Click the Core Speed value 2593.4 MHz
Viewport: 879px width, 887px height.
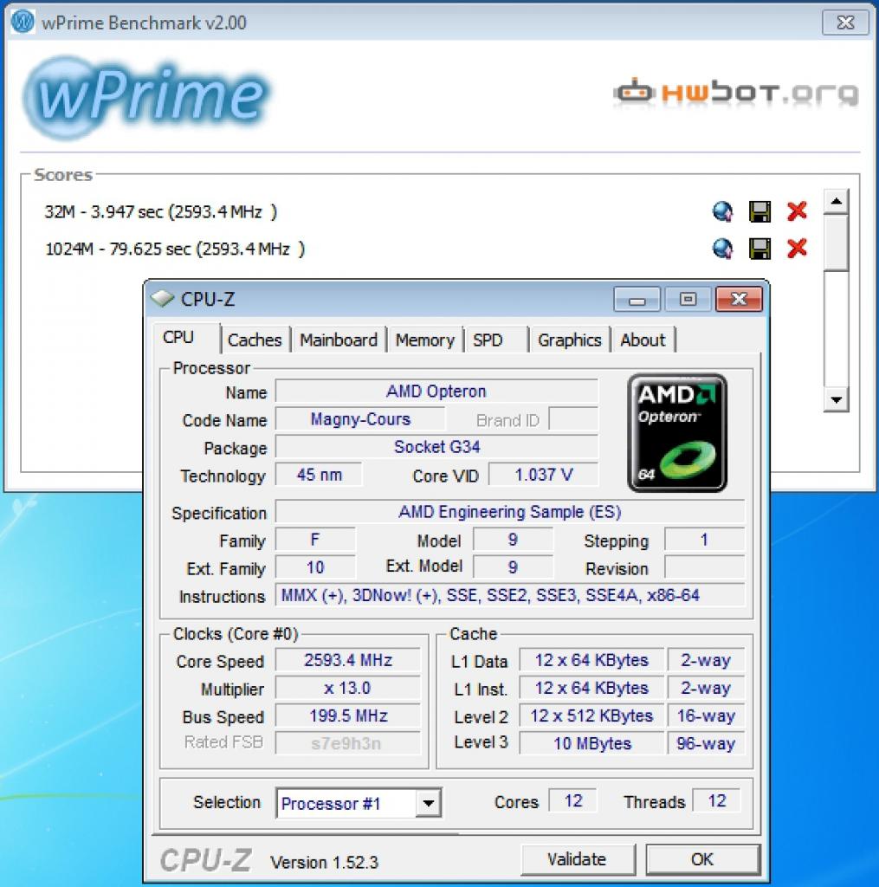348,660
